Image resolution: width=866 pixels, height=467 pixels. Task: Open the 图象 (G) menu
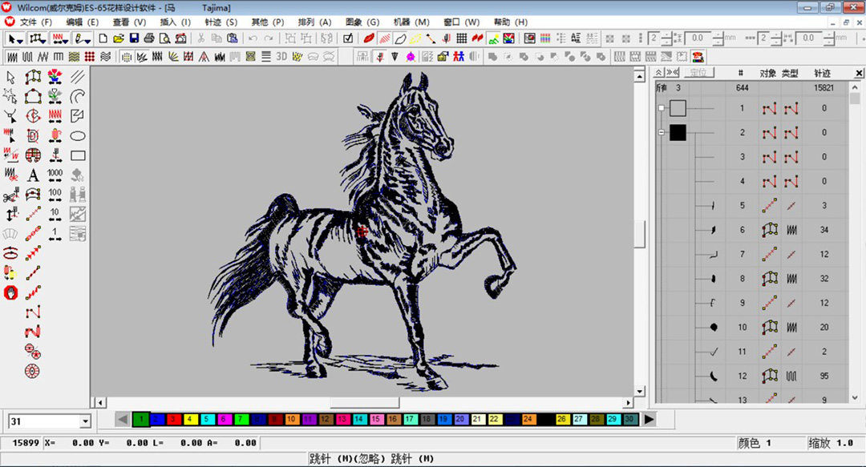362,22
